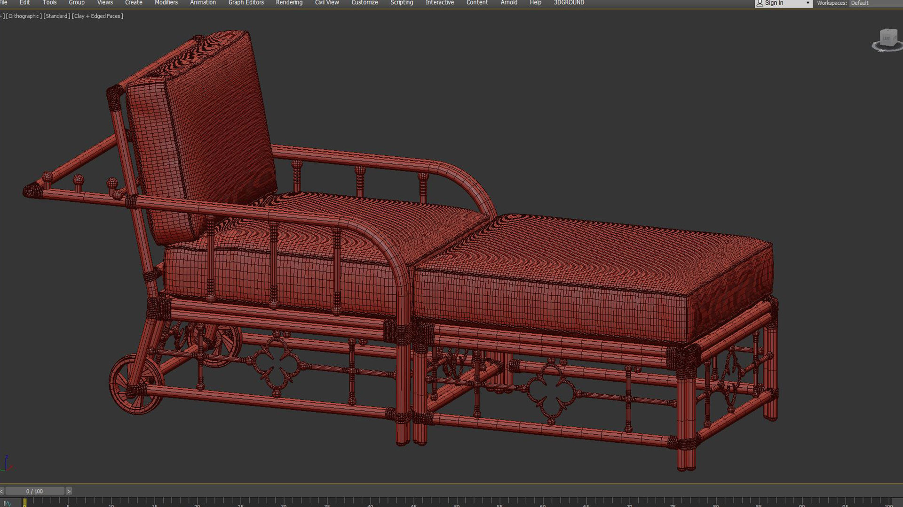Image resolution: width=903 pixels, height=507 pixels.
Task: Open the Clay + Edged Faces display menu
Action: click(x=98, y=16)
